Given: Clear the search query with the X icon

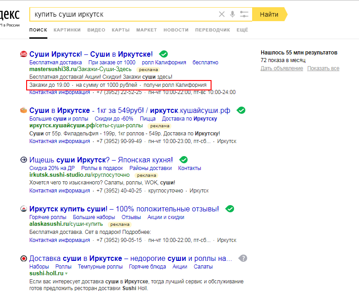Looking at the screenshot, I should 221,14.
